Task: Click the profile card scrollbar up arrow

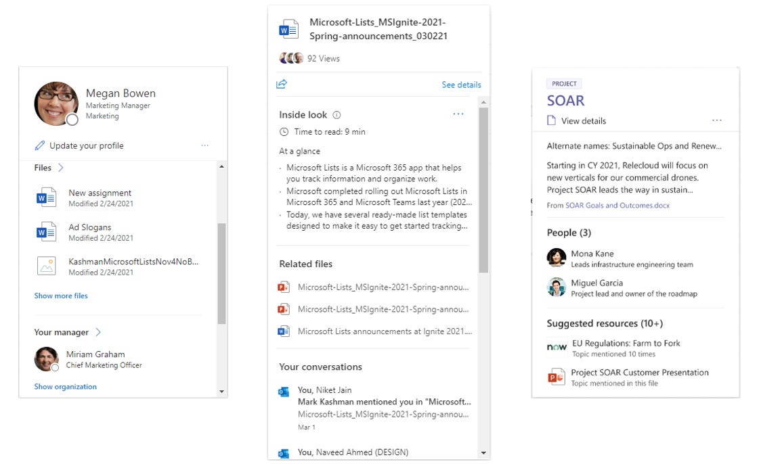Action: pyautogui.click(x=221, y=166)
